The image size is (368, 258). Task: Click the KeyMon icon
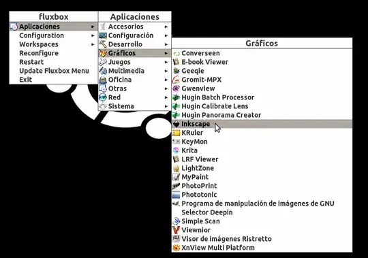(x=176, y=142)
